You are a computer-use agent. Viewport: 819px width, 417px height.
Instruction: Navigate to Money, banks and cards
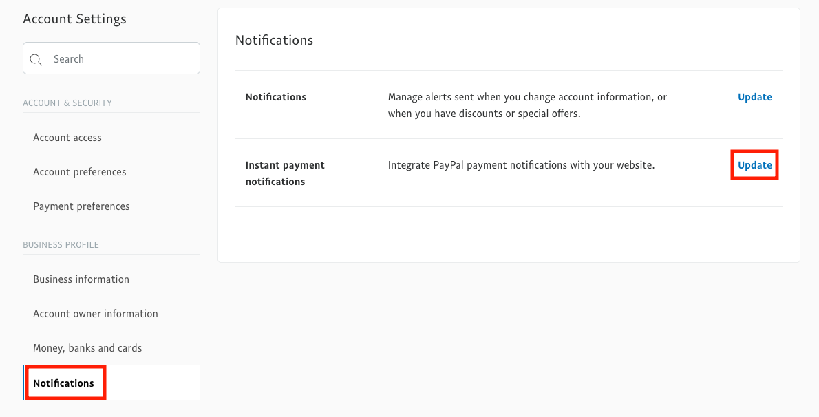tap(87, 348)
